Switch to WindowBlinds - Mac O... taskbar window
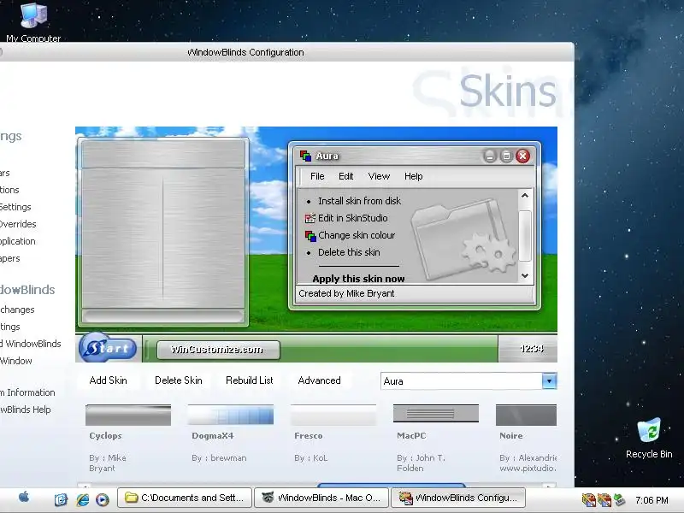This screenshot has height=513, width=684. tap(321, 498)
